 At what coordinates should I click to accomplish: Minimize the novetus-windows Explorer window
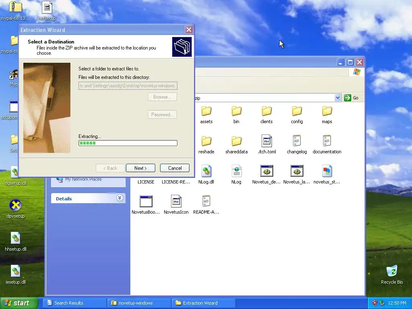(x=340, y=62)
